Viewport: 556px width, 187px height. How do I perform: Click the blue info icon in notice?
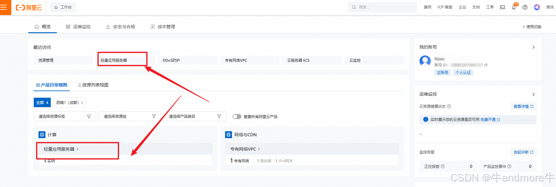point(426,119)
